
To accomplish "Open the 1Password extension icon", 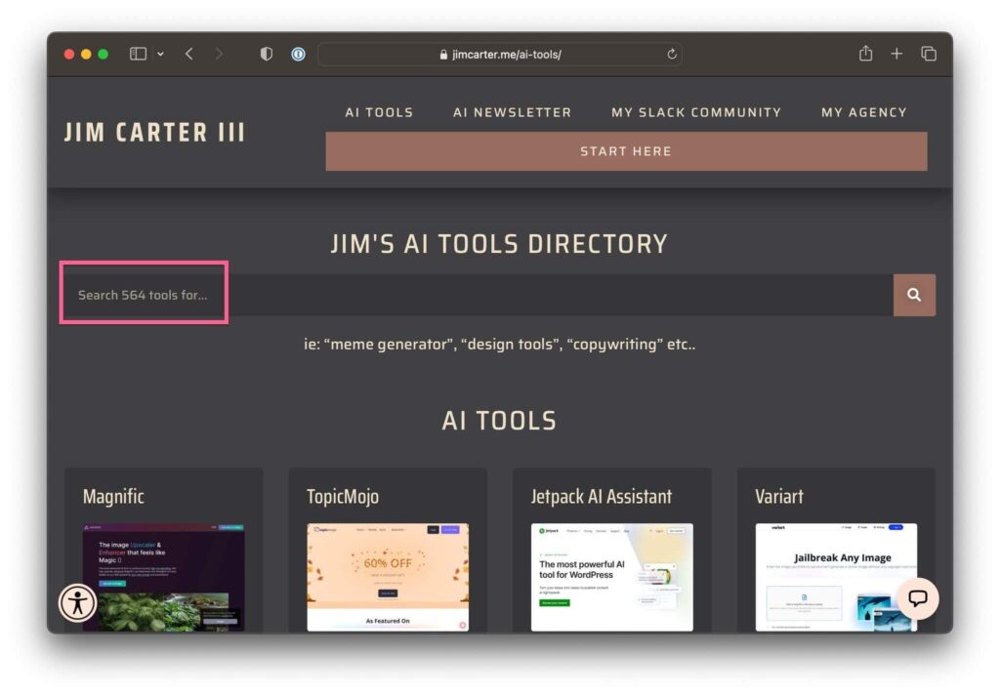I will coord(298,54).
